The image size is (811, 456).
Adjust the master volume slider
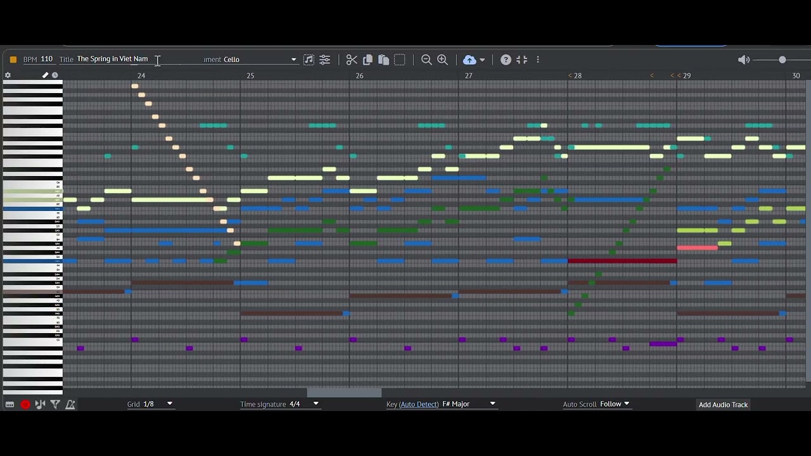[782, 60]
